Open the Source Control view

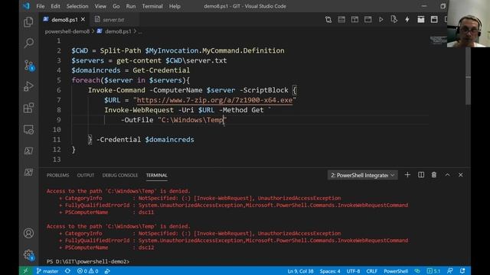pos(29,65)
